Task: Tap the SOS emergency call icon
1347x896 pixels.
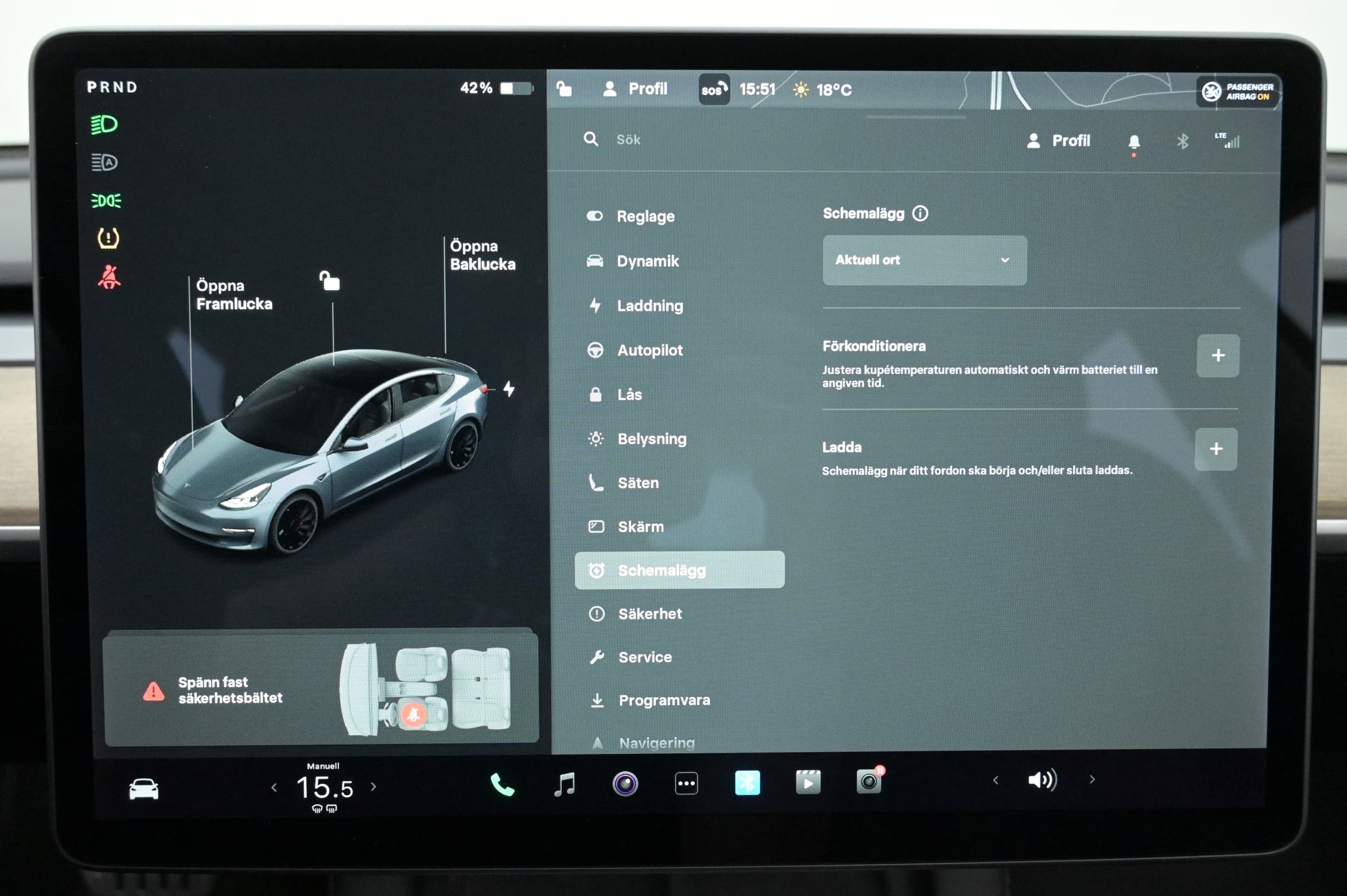Action: pos(714,89)
